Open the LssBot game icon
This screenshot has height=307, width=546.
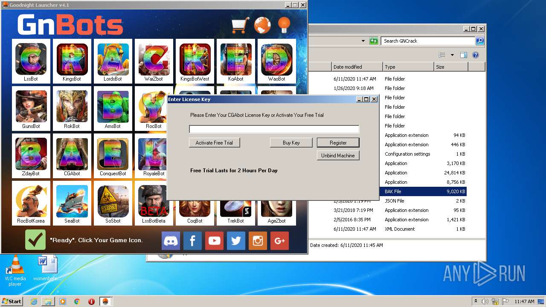point(31,61)
